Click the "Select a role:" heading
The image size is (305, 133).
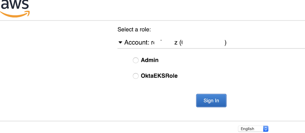tap(134, 29)
